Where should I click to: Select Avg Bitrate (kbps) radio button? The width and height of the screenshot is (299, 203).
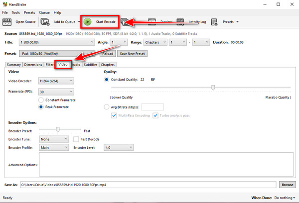(x=107, y=107)
